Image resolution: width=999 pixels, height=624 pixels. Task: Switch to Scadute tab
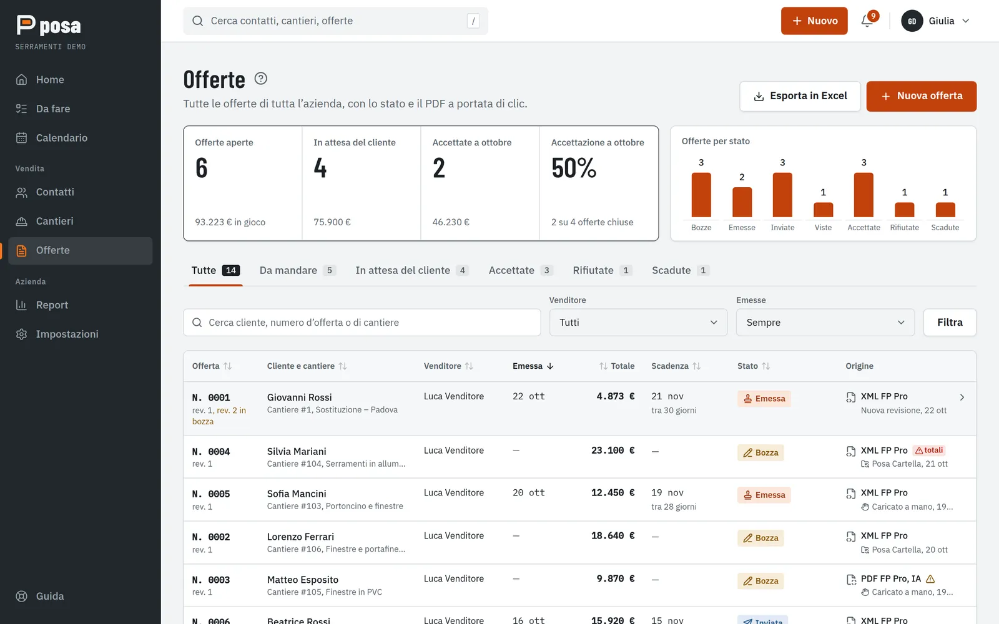681,270
